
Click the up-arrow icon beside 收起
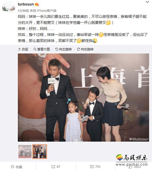(x=19, y=49)
